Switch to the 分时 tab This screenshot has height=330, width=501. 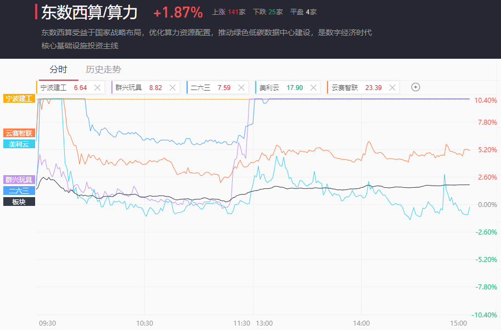coord(58,70)
